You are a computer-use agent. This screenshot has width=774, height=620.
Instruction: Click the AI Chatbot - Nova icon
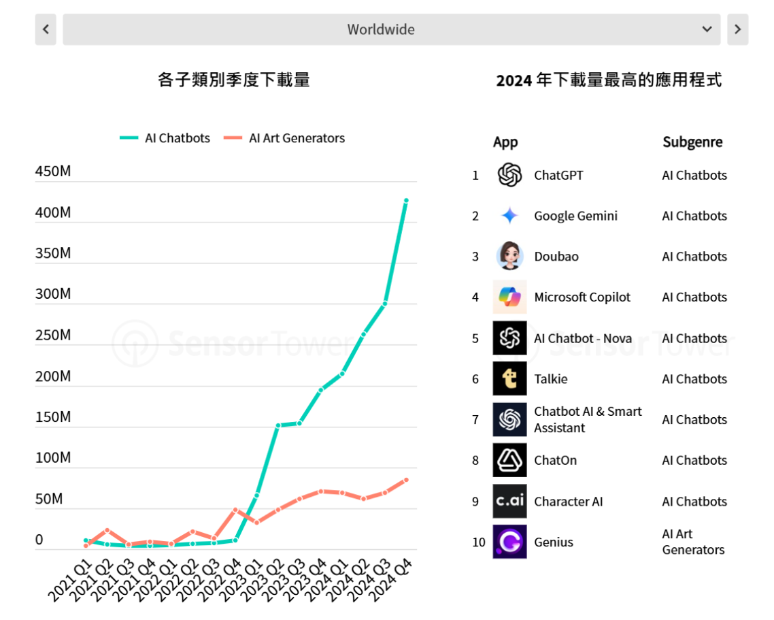(x=509, y=338)
